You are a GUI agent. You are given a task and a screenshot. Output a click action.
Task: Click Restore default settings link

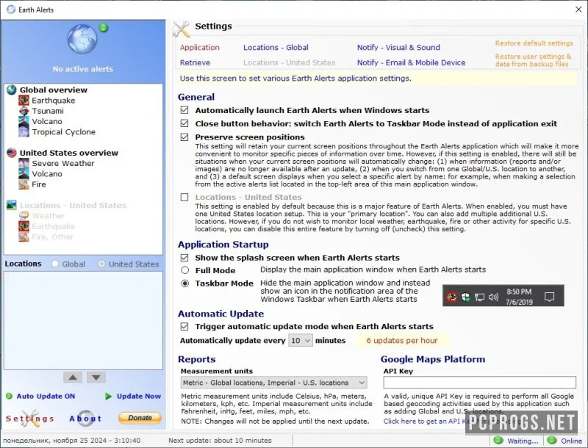[x=534, y=43]
